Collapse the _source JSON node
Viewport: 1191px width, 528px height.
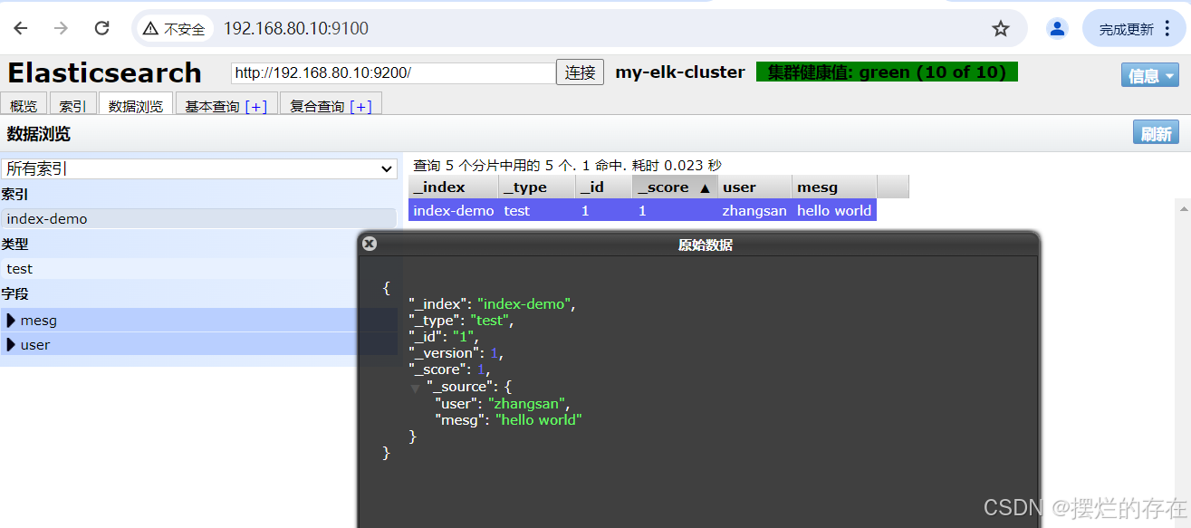tap(415, 388)
